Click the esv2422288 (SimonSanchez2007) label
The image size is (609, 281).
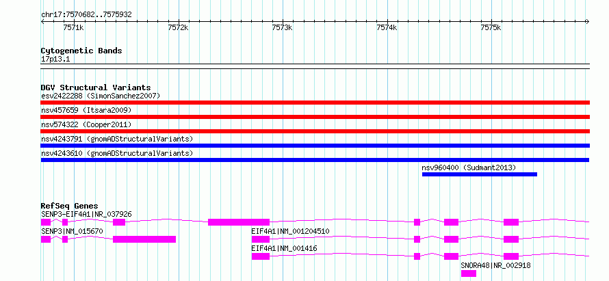click(101, 96)
